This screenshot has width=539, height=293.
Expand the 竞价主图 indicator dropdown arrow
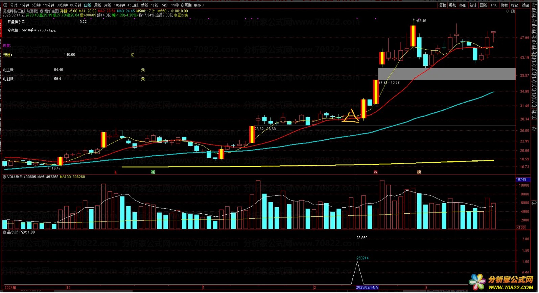coord(42,11)
